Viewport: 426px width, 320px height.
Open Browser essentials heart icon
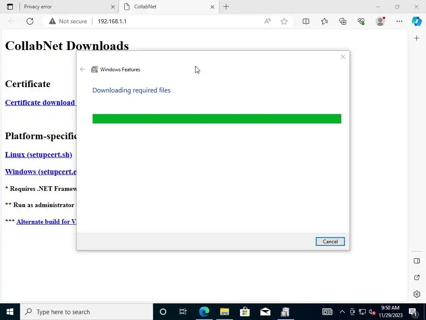click(x=361, y=21)
